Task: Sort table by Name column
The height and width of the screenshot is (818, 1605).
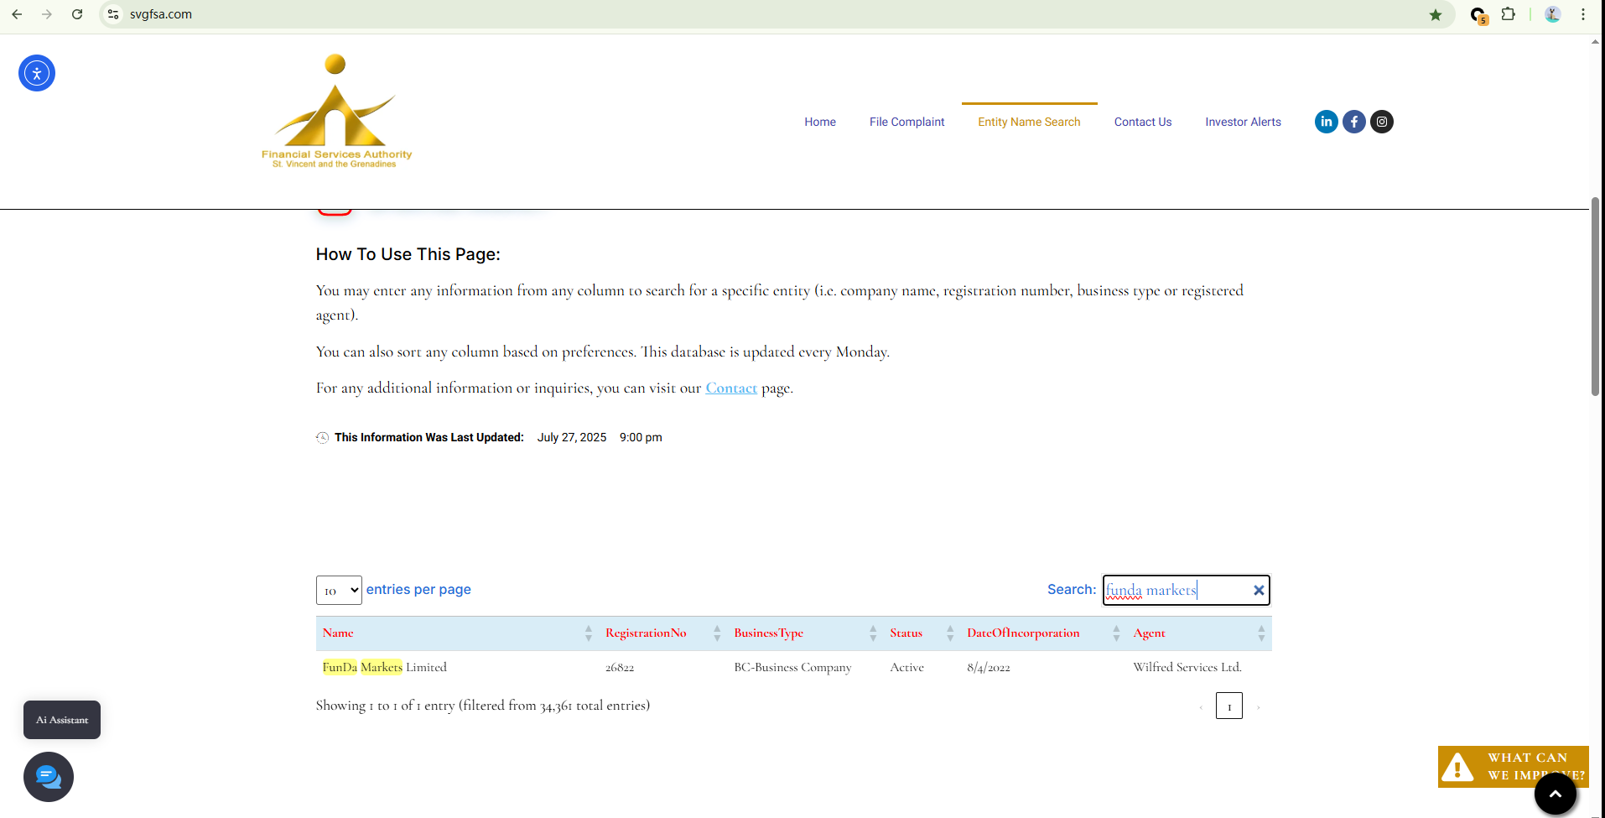Action: click(x=338, y=633)
